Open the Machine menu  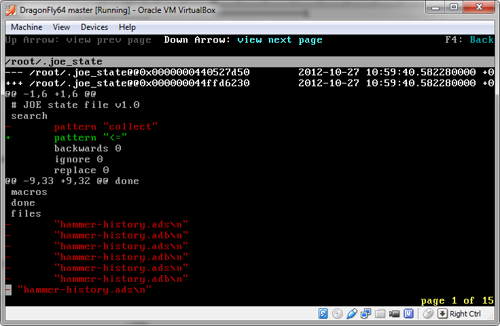point(26,27)
